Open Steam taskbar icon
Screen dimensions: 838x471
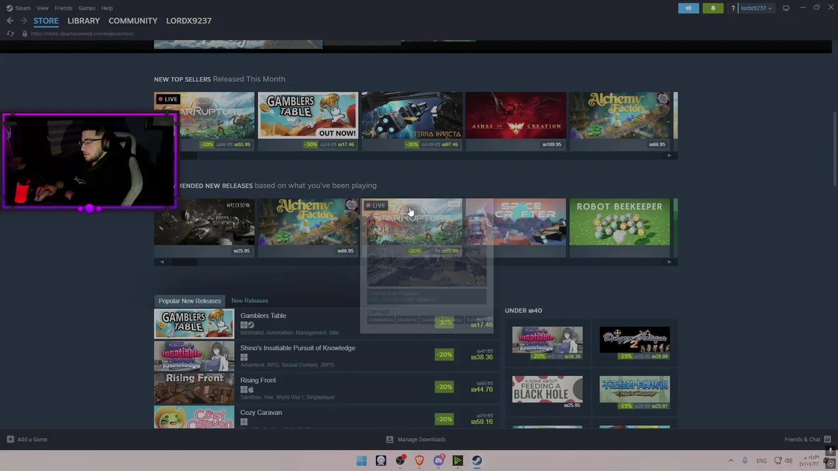tap(477, 461)
